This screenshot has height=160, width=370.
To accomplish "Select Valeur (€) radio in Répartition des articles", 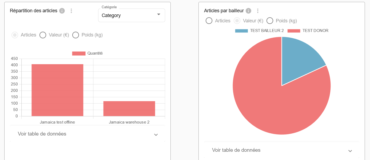I will click(x=43, y=35).
